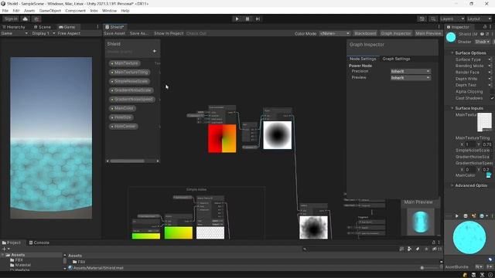This screenshot has height=278, width=495.
Task: Add a blackboard property with the plus icon
Action: (x=155, y=51)
